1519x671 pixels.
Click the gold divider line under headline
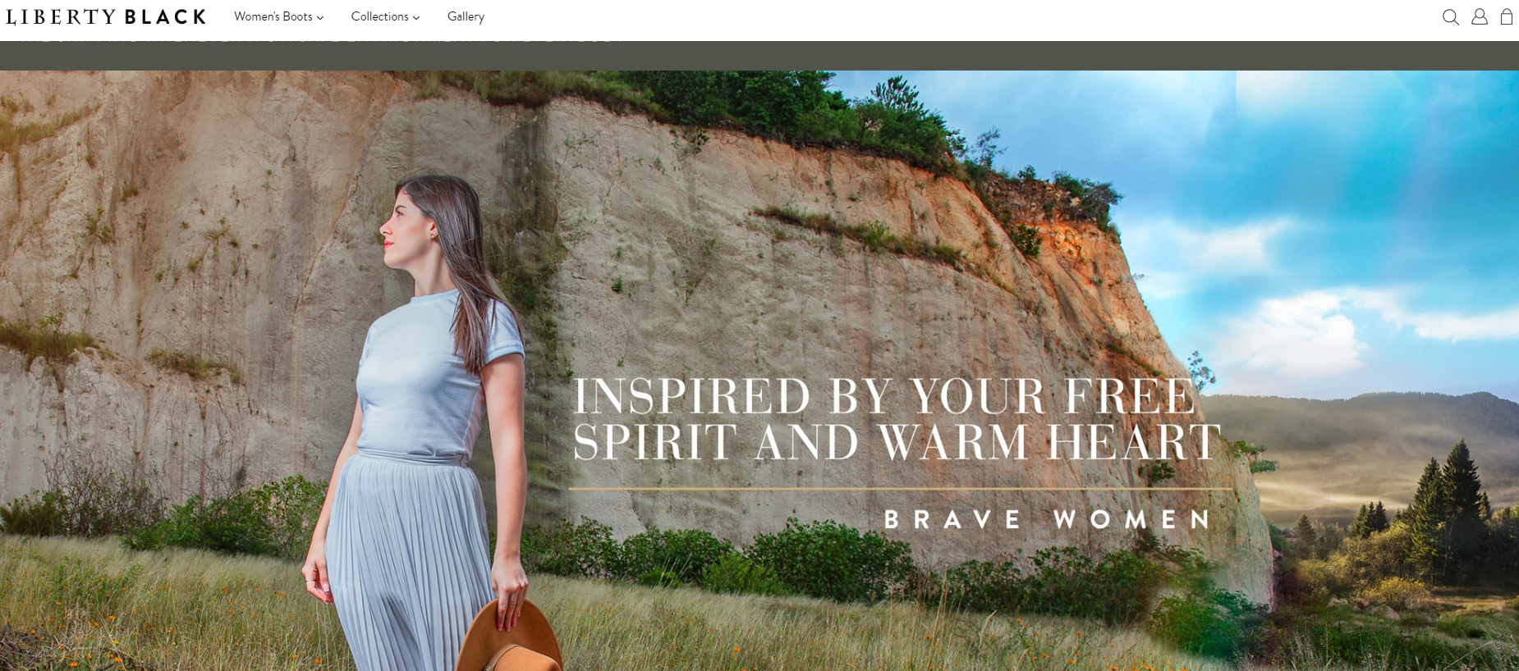pyautogui.click(x=901, y=489)
